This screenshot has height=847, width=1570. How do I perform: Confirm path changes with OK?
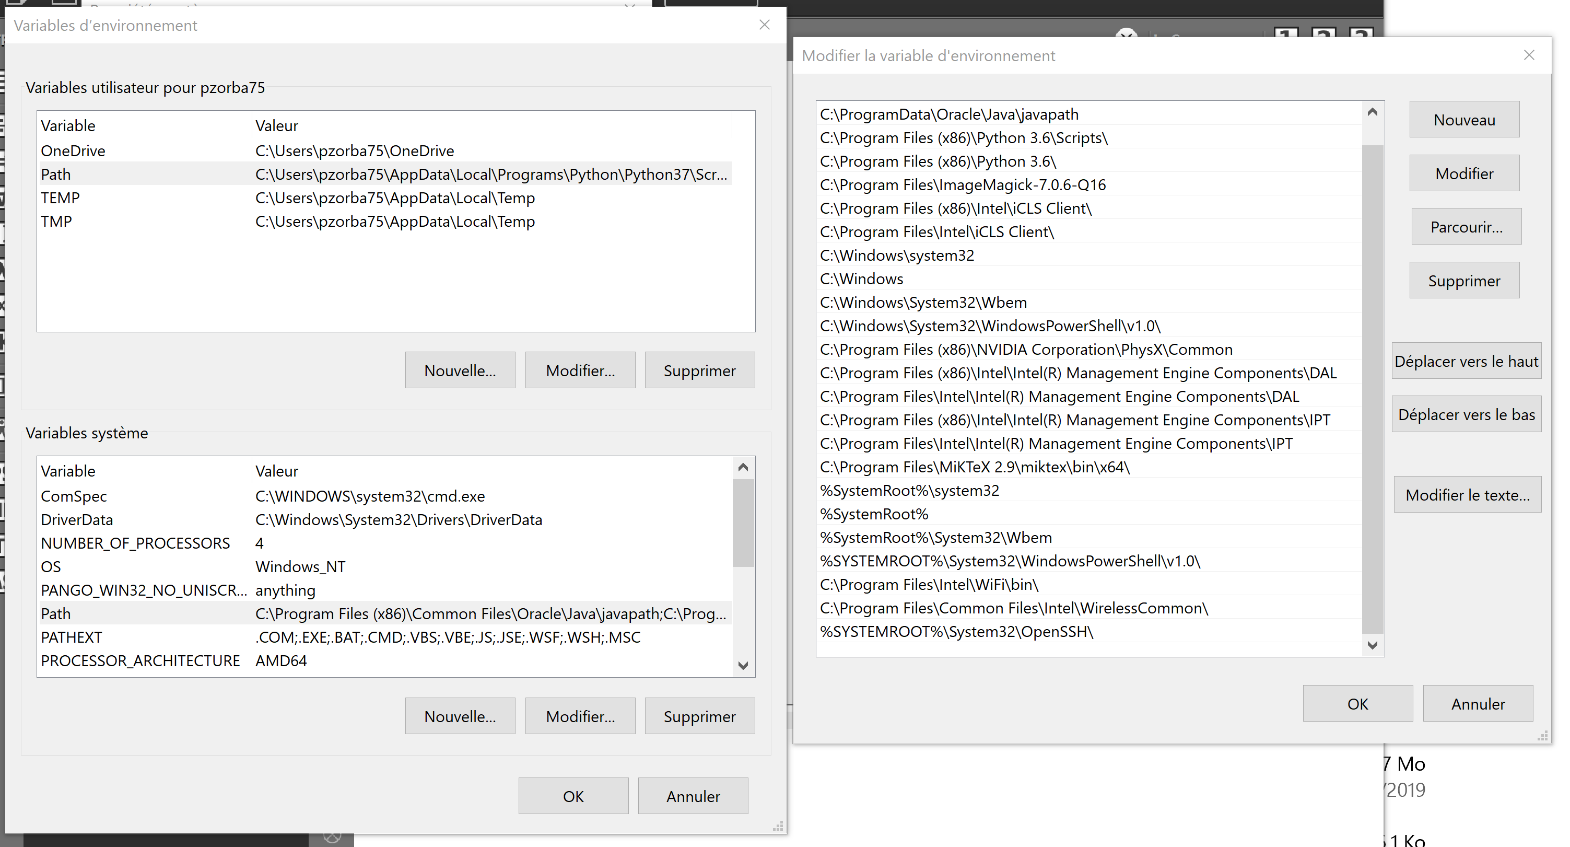[x=1358, y=703]
